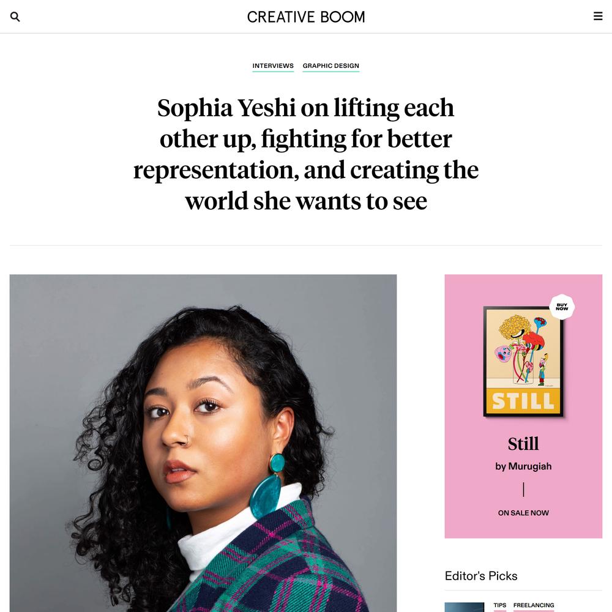Click the On Sale Now link
Image resolution: width=612 pixels, height=612 pixels.
(x=523, y=513)
